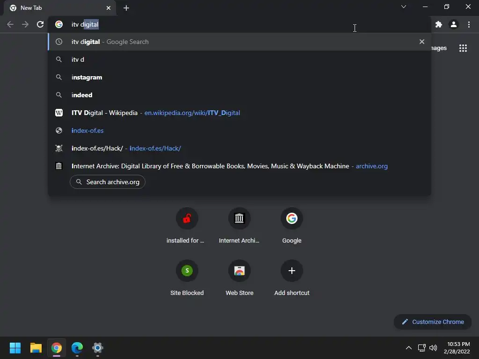The width and height of the screenshot is (479, 359).
Task: Click the skull icon for index-of.es/Hack
Action: click(x=59, y=148)
